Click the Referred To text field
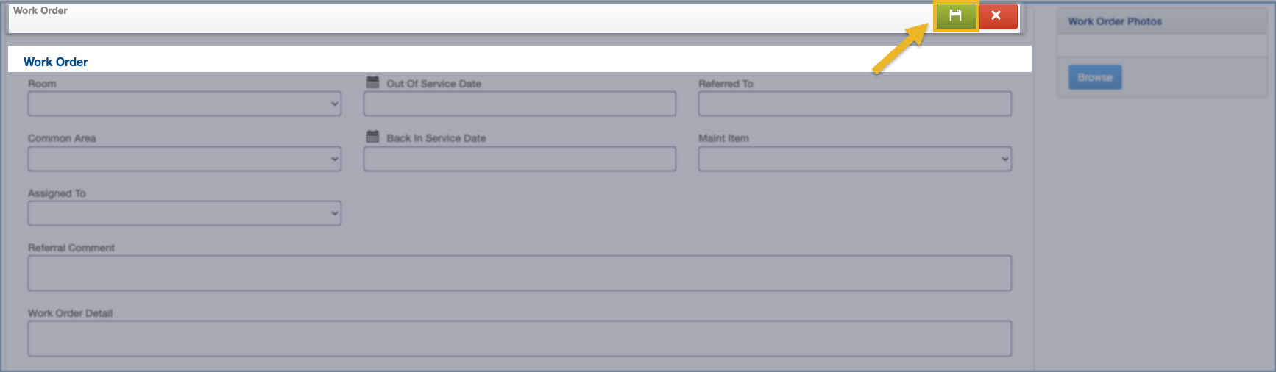The height and width of the screenshot is (372, 1276). pos(854,104)
